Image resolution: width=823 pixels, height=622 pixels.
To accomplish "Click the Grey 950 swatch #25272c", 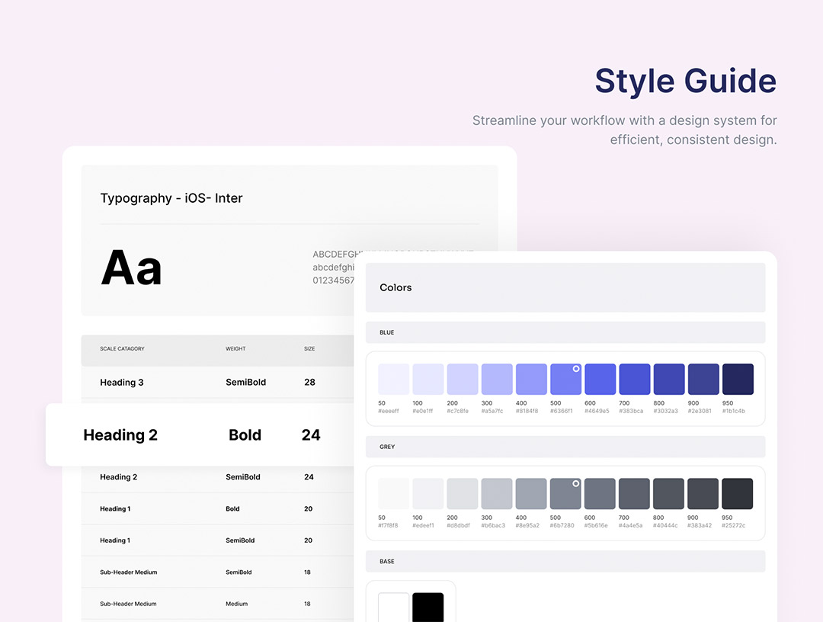I will click(x=737, y=494).
